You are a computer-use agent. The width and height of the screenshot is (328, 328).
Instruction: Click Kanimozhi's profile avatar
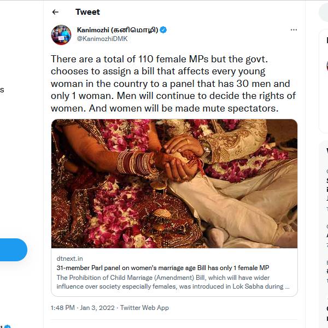[61, 34]
